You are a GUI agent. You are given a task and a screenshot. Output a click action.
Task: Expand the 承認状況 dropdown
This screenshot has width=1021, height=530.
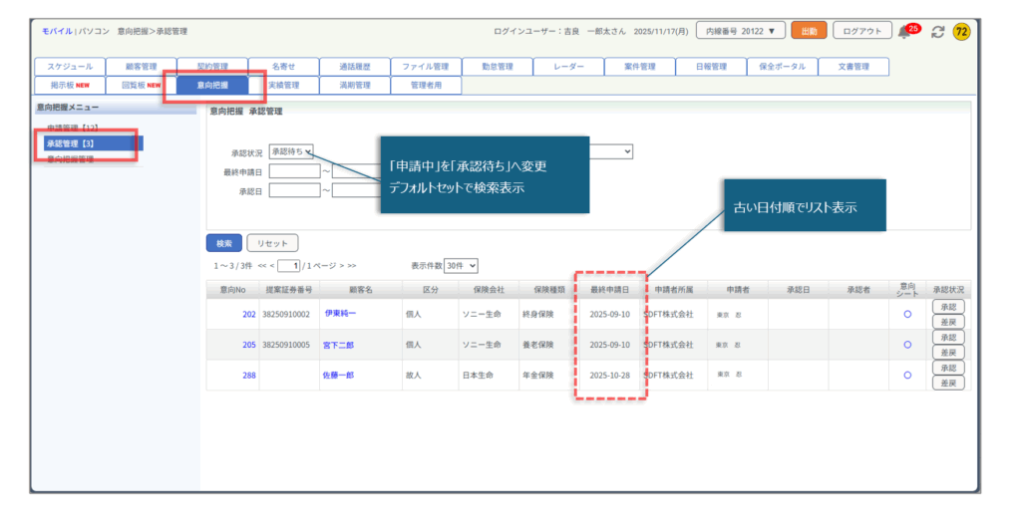(x=291, y=152)
